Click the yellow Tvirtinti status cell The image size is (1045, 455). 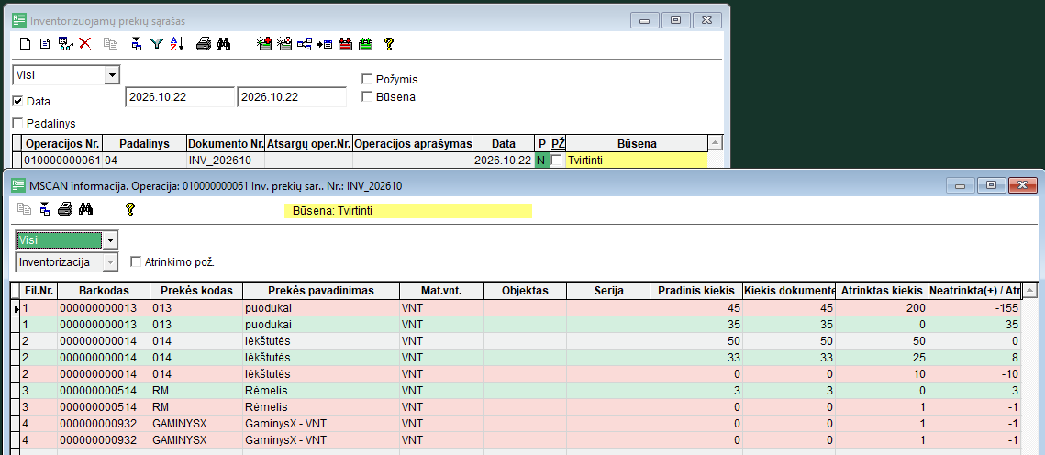pyautogui.click(x=637, y=161)
